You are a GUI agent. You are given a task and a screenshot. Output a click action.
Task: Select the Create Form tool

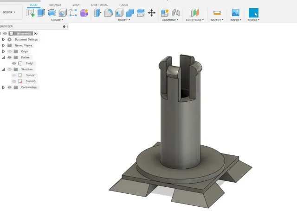pyautogui.click(x=84, y=13)
